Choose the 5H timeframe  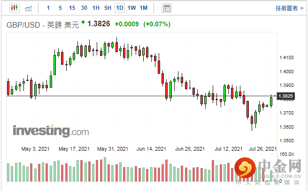click(108, 8)
